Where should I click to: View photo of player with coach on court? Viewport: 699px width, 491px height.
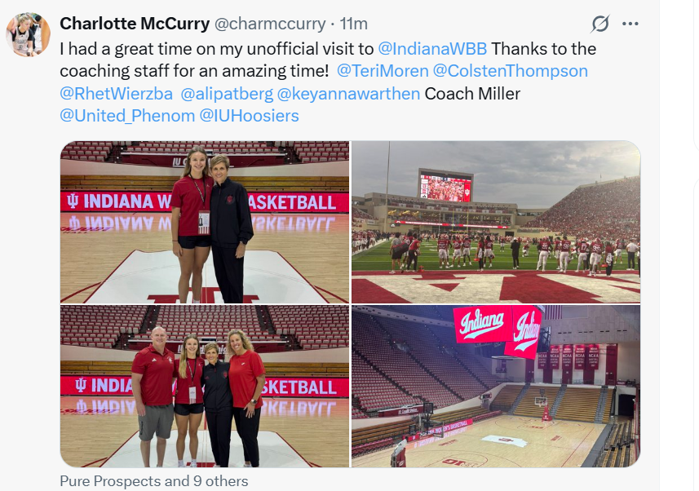[205, 222]
